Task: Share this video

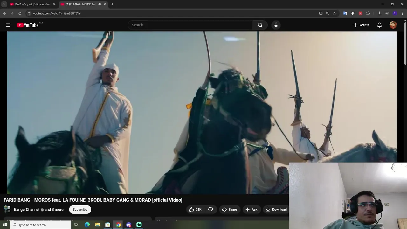Action: (x=229, y=209)
